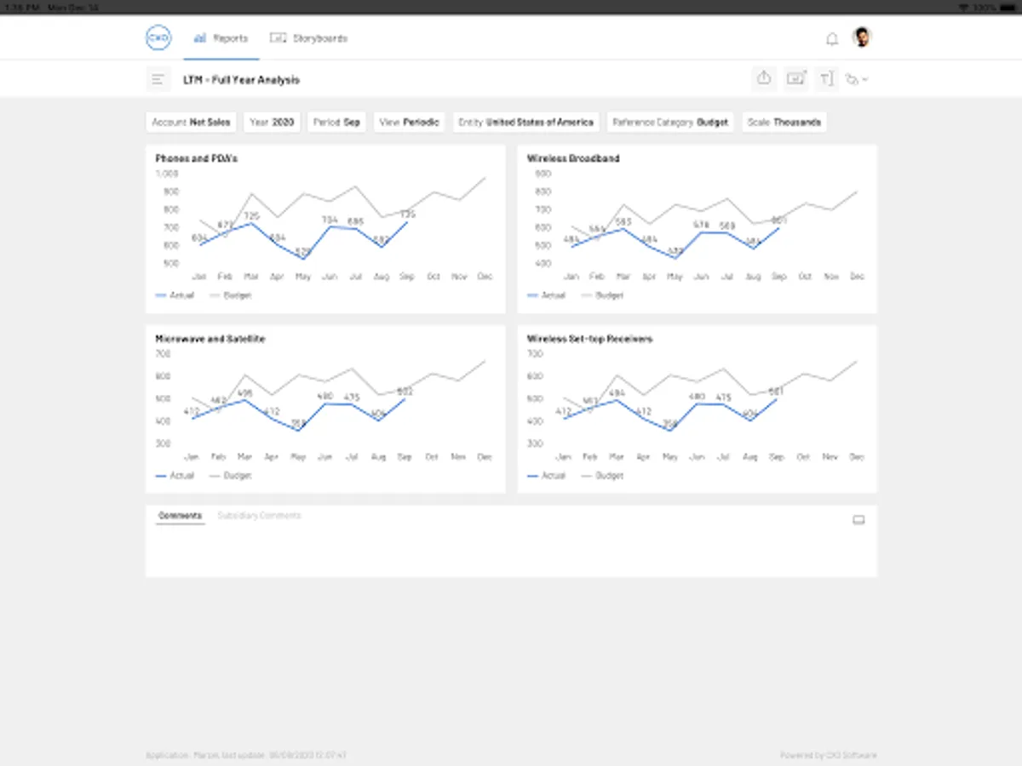Image resolution: width=1022 pixels, height=766 pixels.
Task: Open the CXO logo home icon
Action: click(x=158, y=38)
